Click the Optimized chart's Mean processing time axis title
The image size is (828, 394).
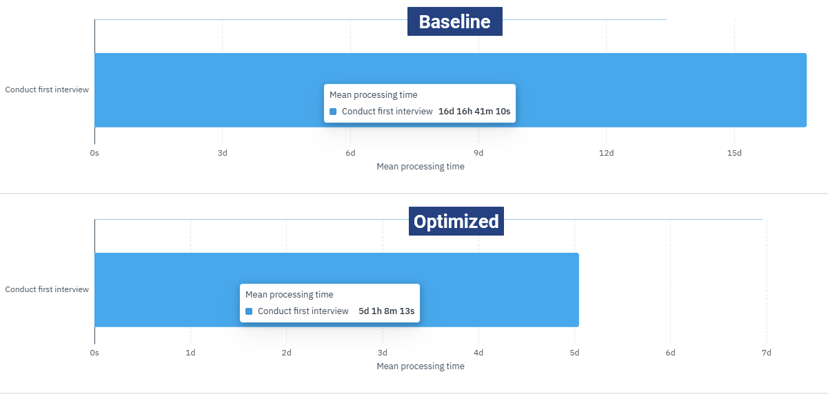click(421, 366)
